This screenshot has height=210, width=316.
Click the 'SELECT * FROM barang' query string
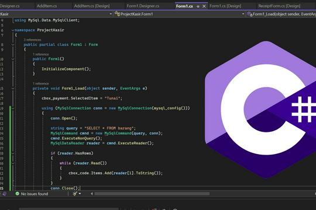click(x=109, y=128)
